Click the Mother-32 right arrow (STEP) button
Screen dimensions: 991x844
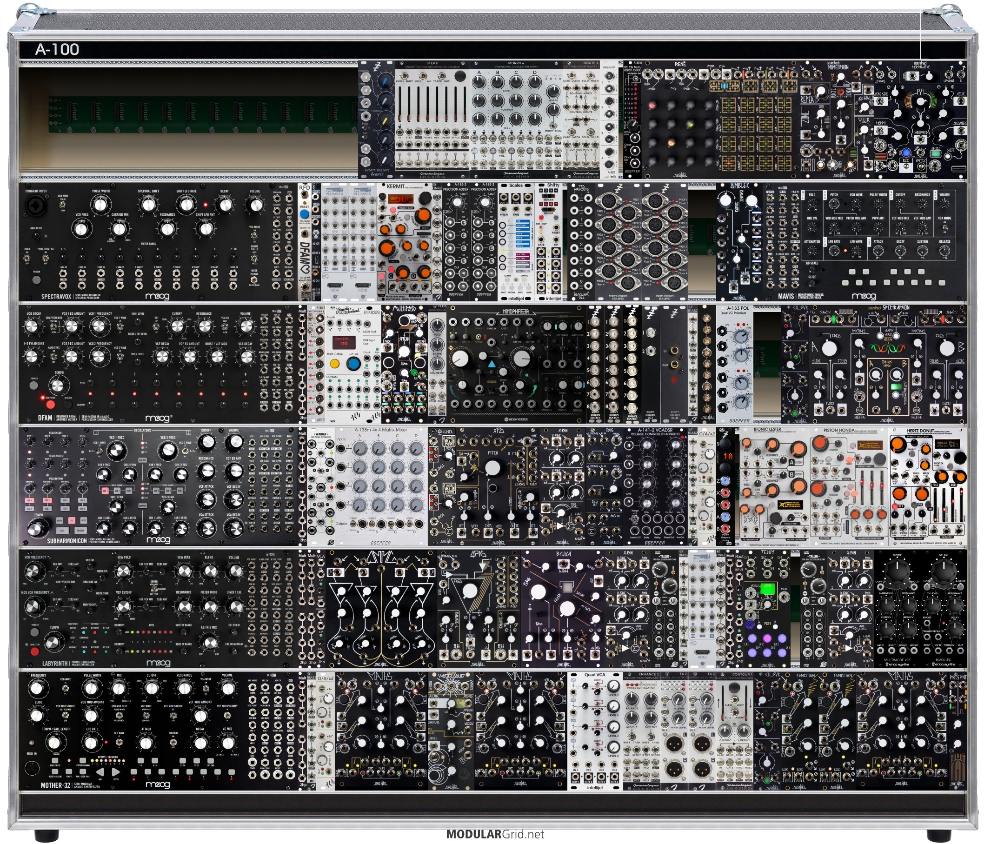(116, 771)
